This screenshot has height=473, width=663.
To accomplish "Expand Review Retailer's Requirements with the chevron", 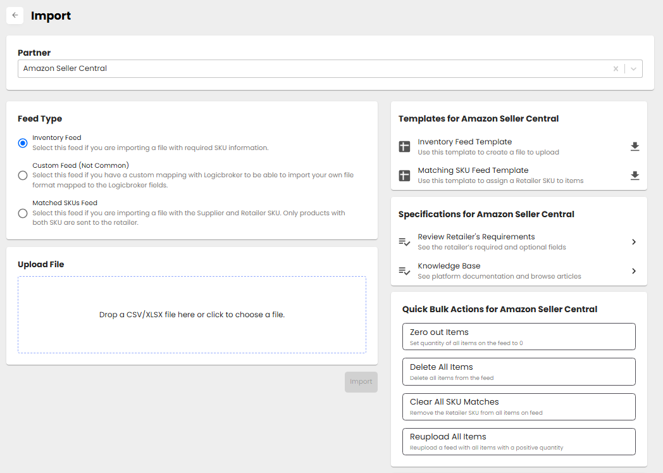I will (634, 242).
